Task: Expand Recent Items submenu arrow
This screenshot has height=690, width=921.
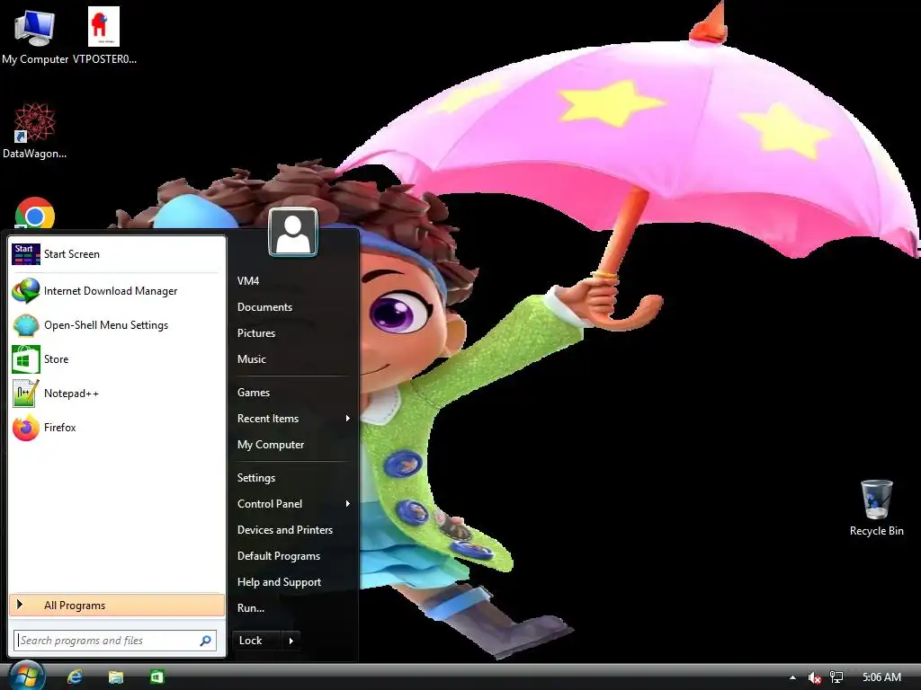Action: coord(348,419)
